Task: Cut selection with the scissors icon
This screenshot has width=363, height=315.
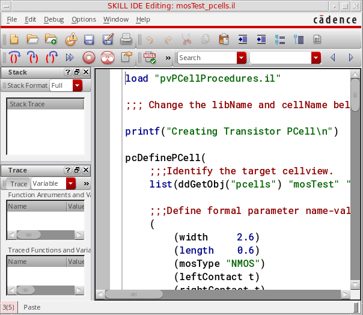Action: click(186, 39)
